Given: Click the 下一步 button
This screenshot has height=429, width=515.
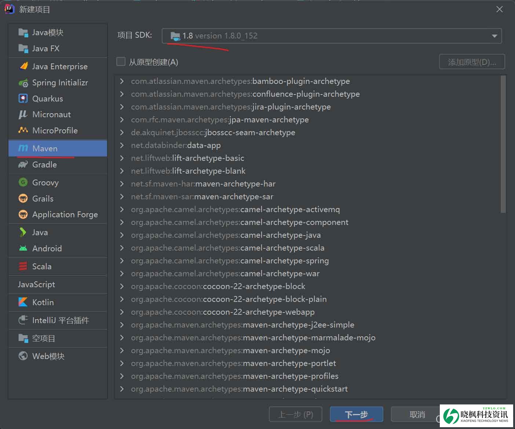Looking at the screenshot, I should click(x=356, y=414).
